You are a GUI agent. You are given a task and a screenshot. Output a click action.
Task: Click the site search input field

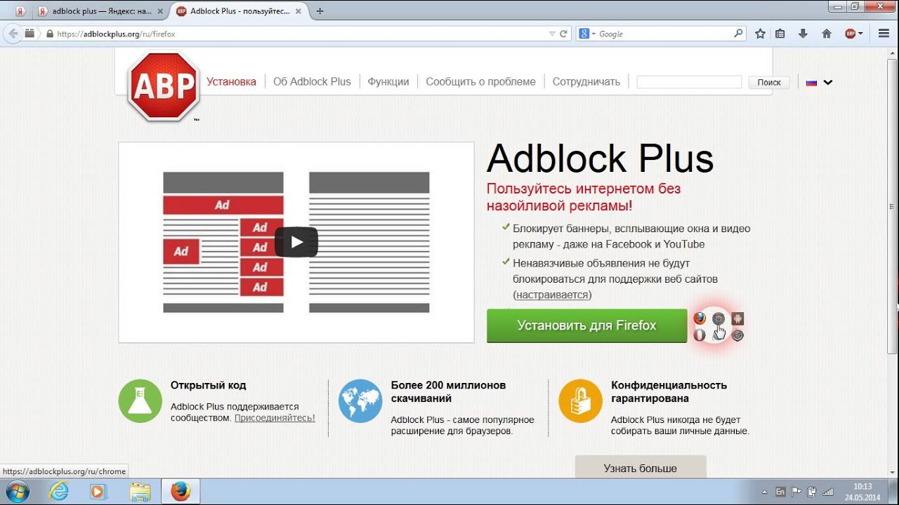[x=689, y=82]
